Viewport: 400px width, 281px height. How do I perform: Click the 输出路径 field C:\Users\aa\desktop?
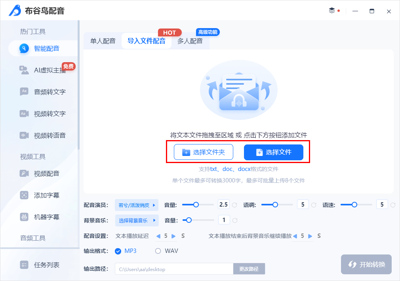pos(174,269)
